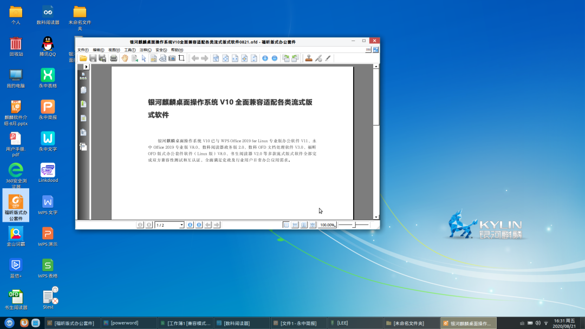Expand the left navigation panel arrow
This screenshot has height=329, width=585.
point(86,67)
